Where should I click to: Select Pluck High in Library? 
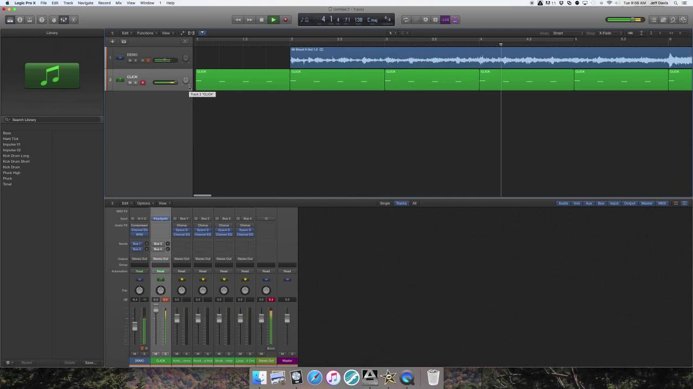tap(11, 173)
